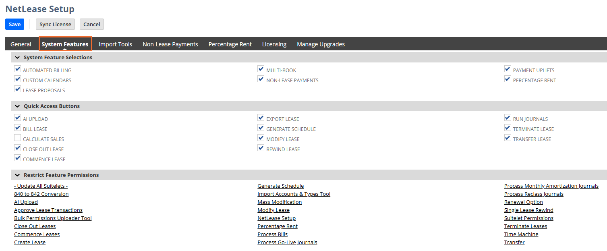Viewport: 607px width, 251px height.
Task: Click the Time Machine link
Action: (x=521, y=234)
